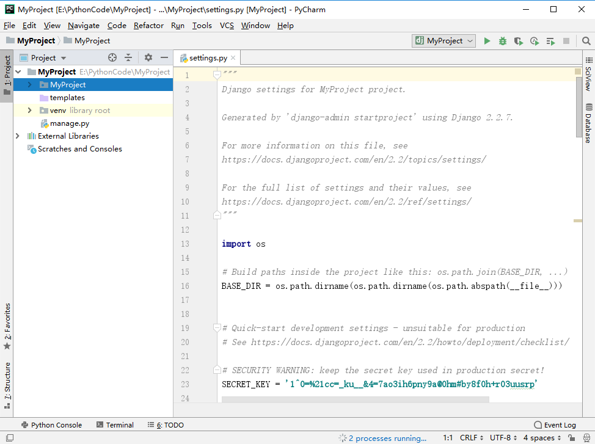Viewport: 595px width, 444px height.
Task: Click the editor horizontal scrollbar
Action: [x=355, y=399]
